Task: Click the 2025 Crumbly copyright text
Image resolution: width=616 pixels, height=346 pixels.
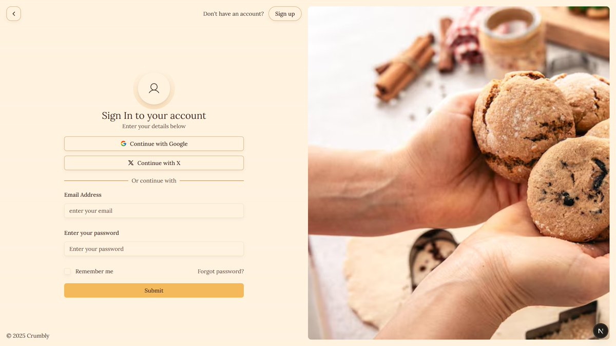Action: pos(28,336)
